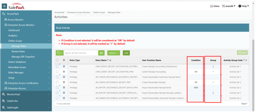
Task: Collapse Enterprise Access Monitor menu
Action: coord(49,25)
